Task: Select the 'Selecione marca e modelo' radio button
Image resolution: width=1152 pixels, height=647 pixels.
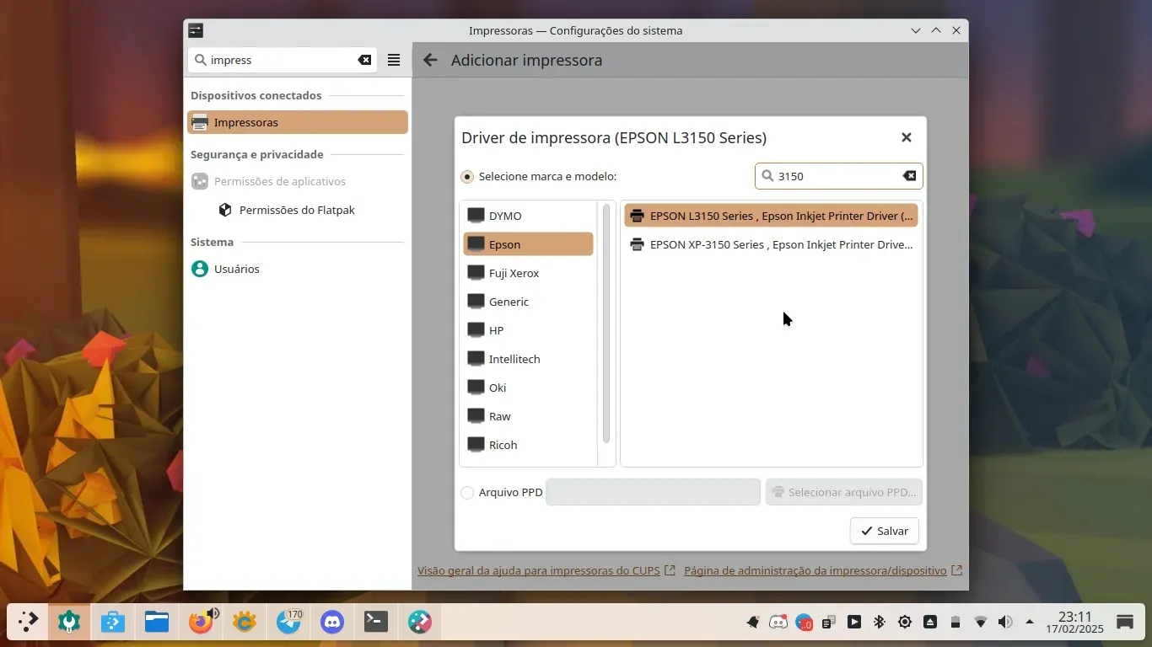Action: pyautogui.click(x=467, y=177)
